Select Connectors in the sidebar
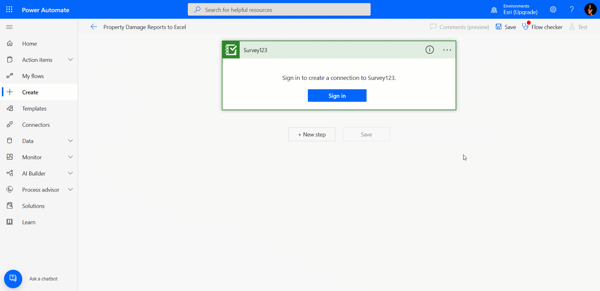Image resolution: width=600 pixels, height=291 pixels. click(x=39, y=124)
